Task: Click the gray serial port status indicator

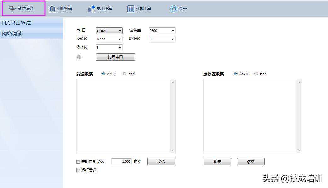Action: 79,57
